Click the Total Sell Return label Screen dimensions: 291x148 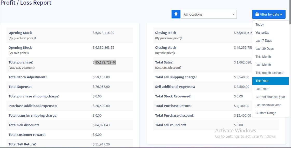pyautogui.click(x=22, y=144)
